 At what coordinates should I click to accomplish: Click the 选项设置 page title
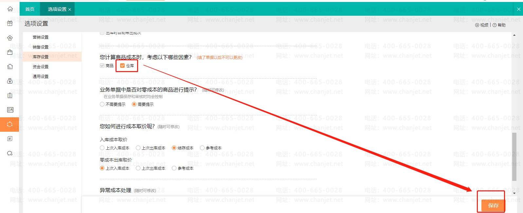pos(36,24)
